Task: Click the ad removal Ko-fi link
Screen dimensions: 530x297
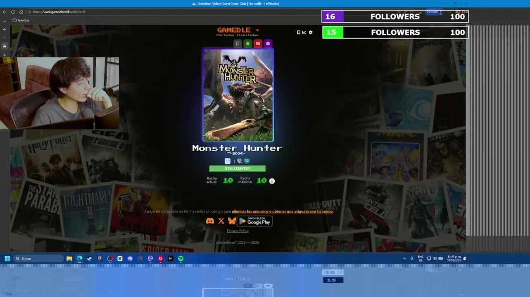Action: point(282,212)
